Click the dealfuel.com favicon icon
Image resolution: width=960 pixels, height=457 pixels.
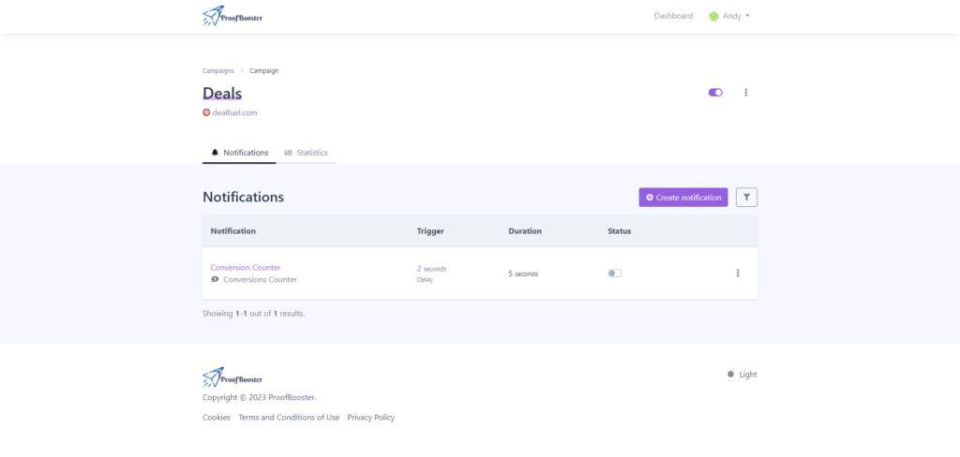click(x=206, y=112)
